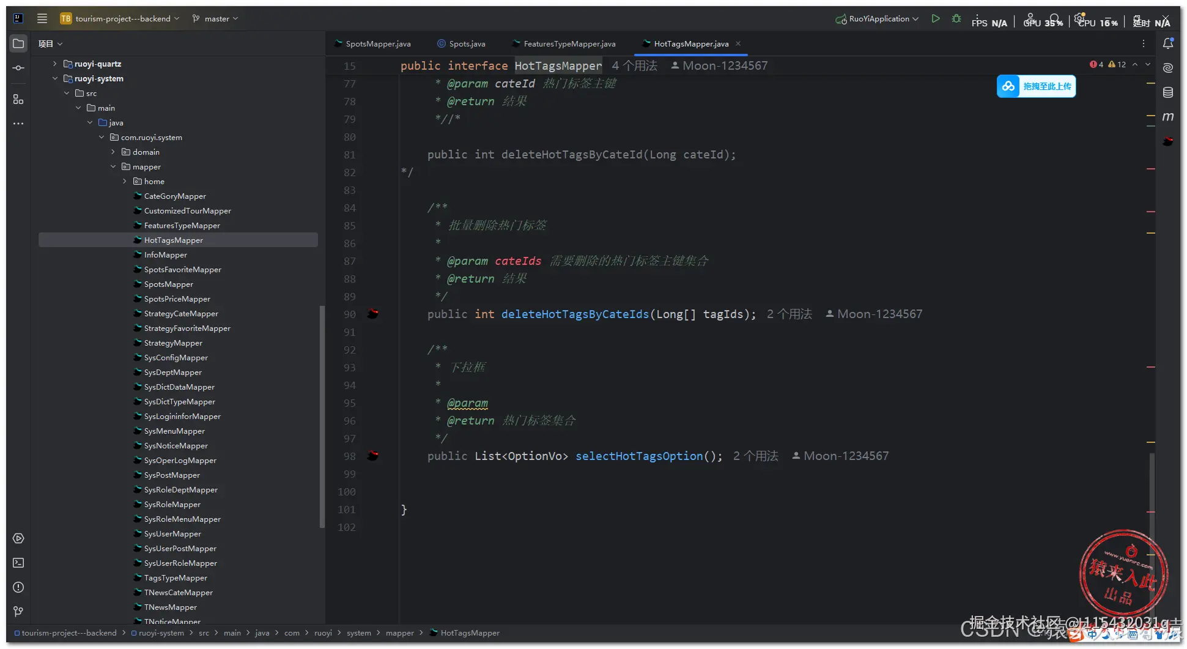The height and width of the screenshot is (649, 1187).
Task: Open the Maven tool window
Action: (1168, 117)
